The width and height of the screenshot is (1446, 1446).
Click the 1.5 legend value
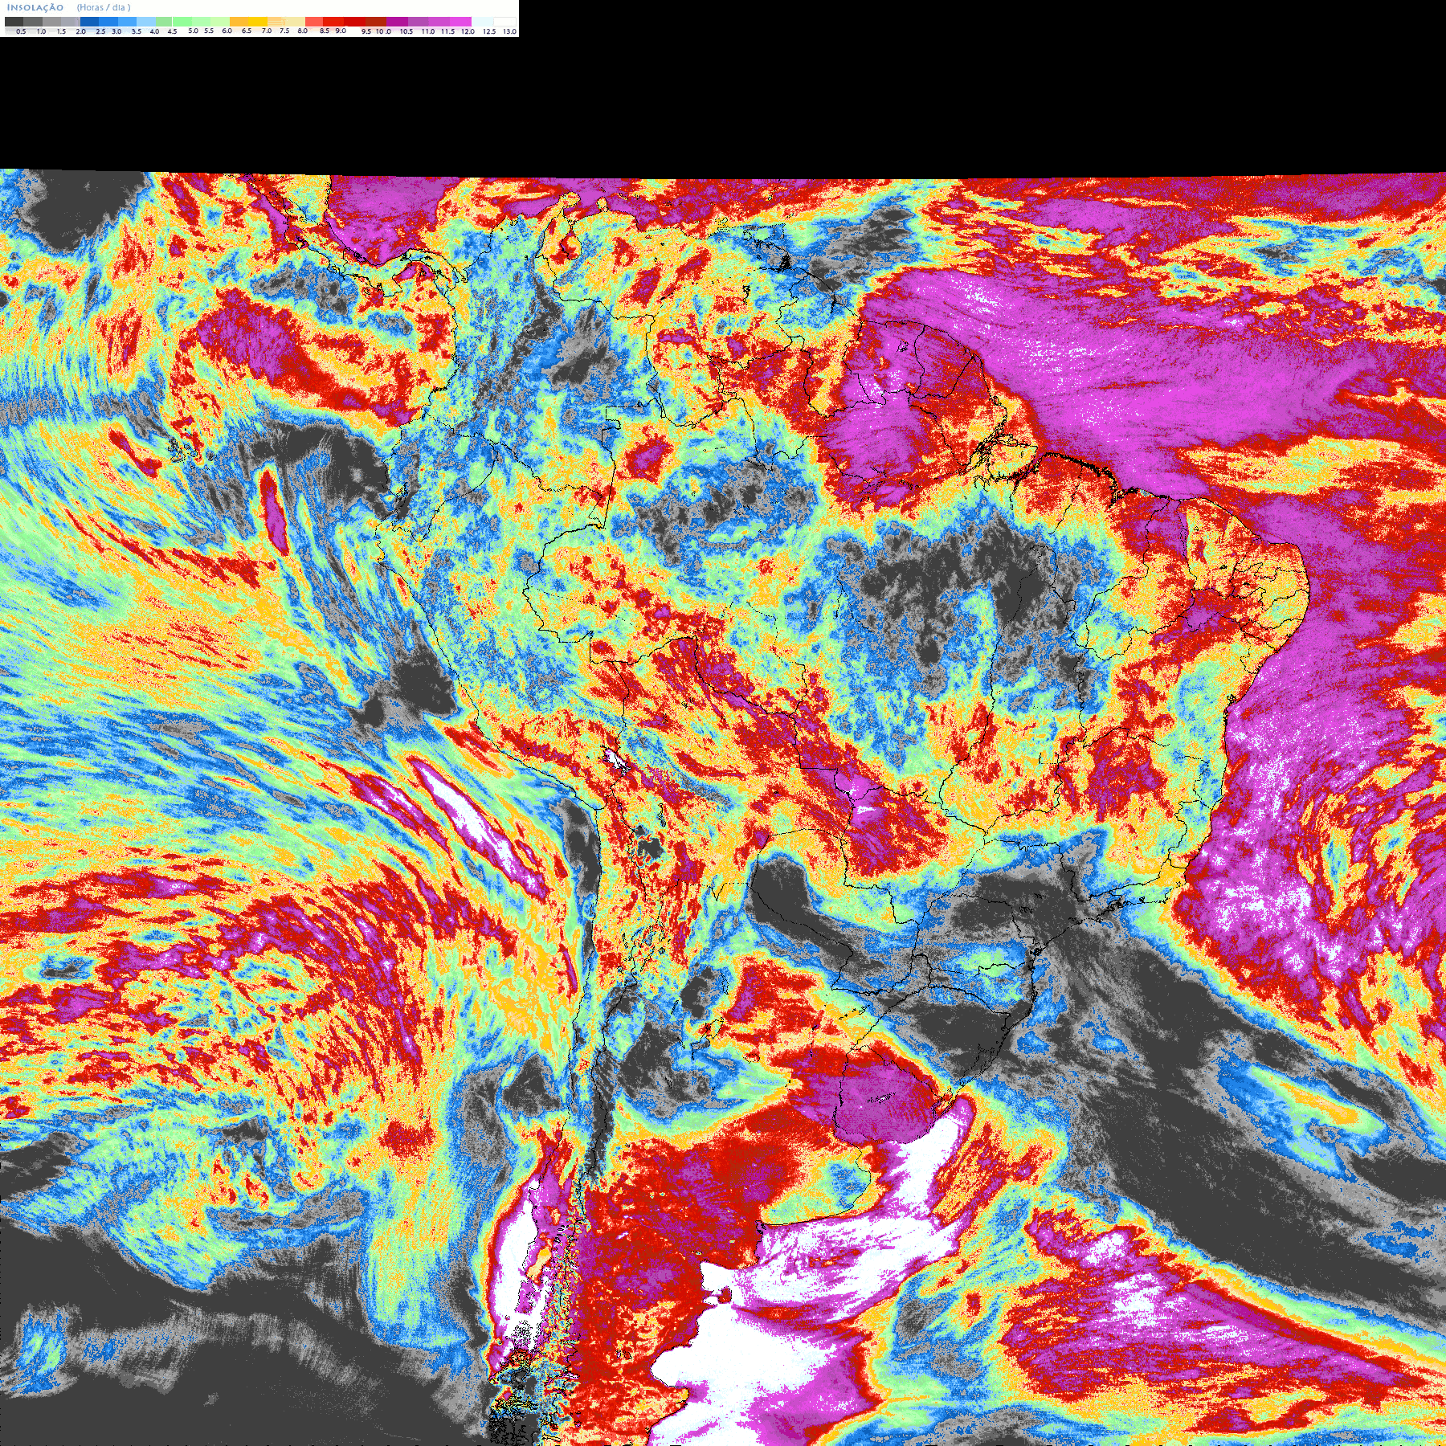click(x=61, y=31)
